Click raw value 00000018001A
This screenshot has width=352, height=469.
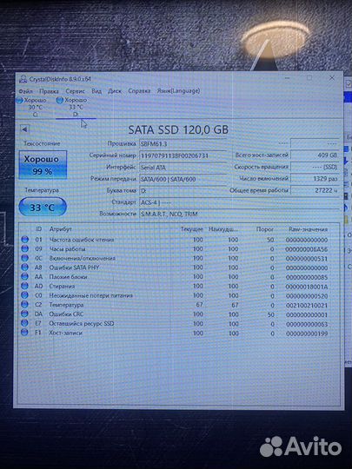coord(307,287)
